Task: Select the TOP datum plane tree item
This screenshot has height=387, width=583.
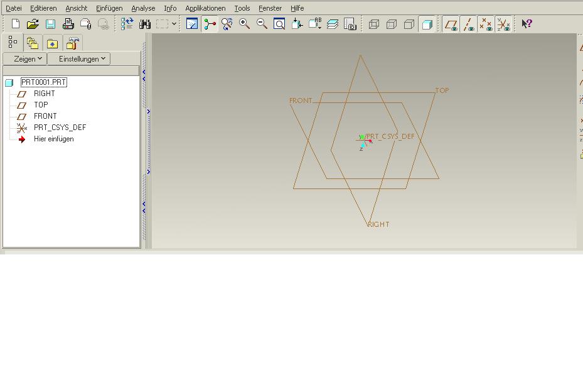Action: (x=41, y=105)
